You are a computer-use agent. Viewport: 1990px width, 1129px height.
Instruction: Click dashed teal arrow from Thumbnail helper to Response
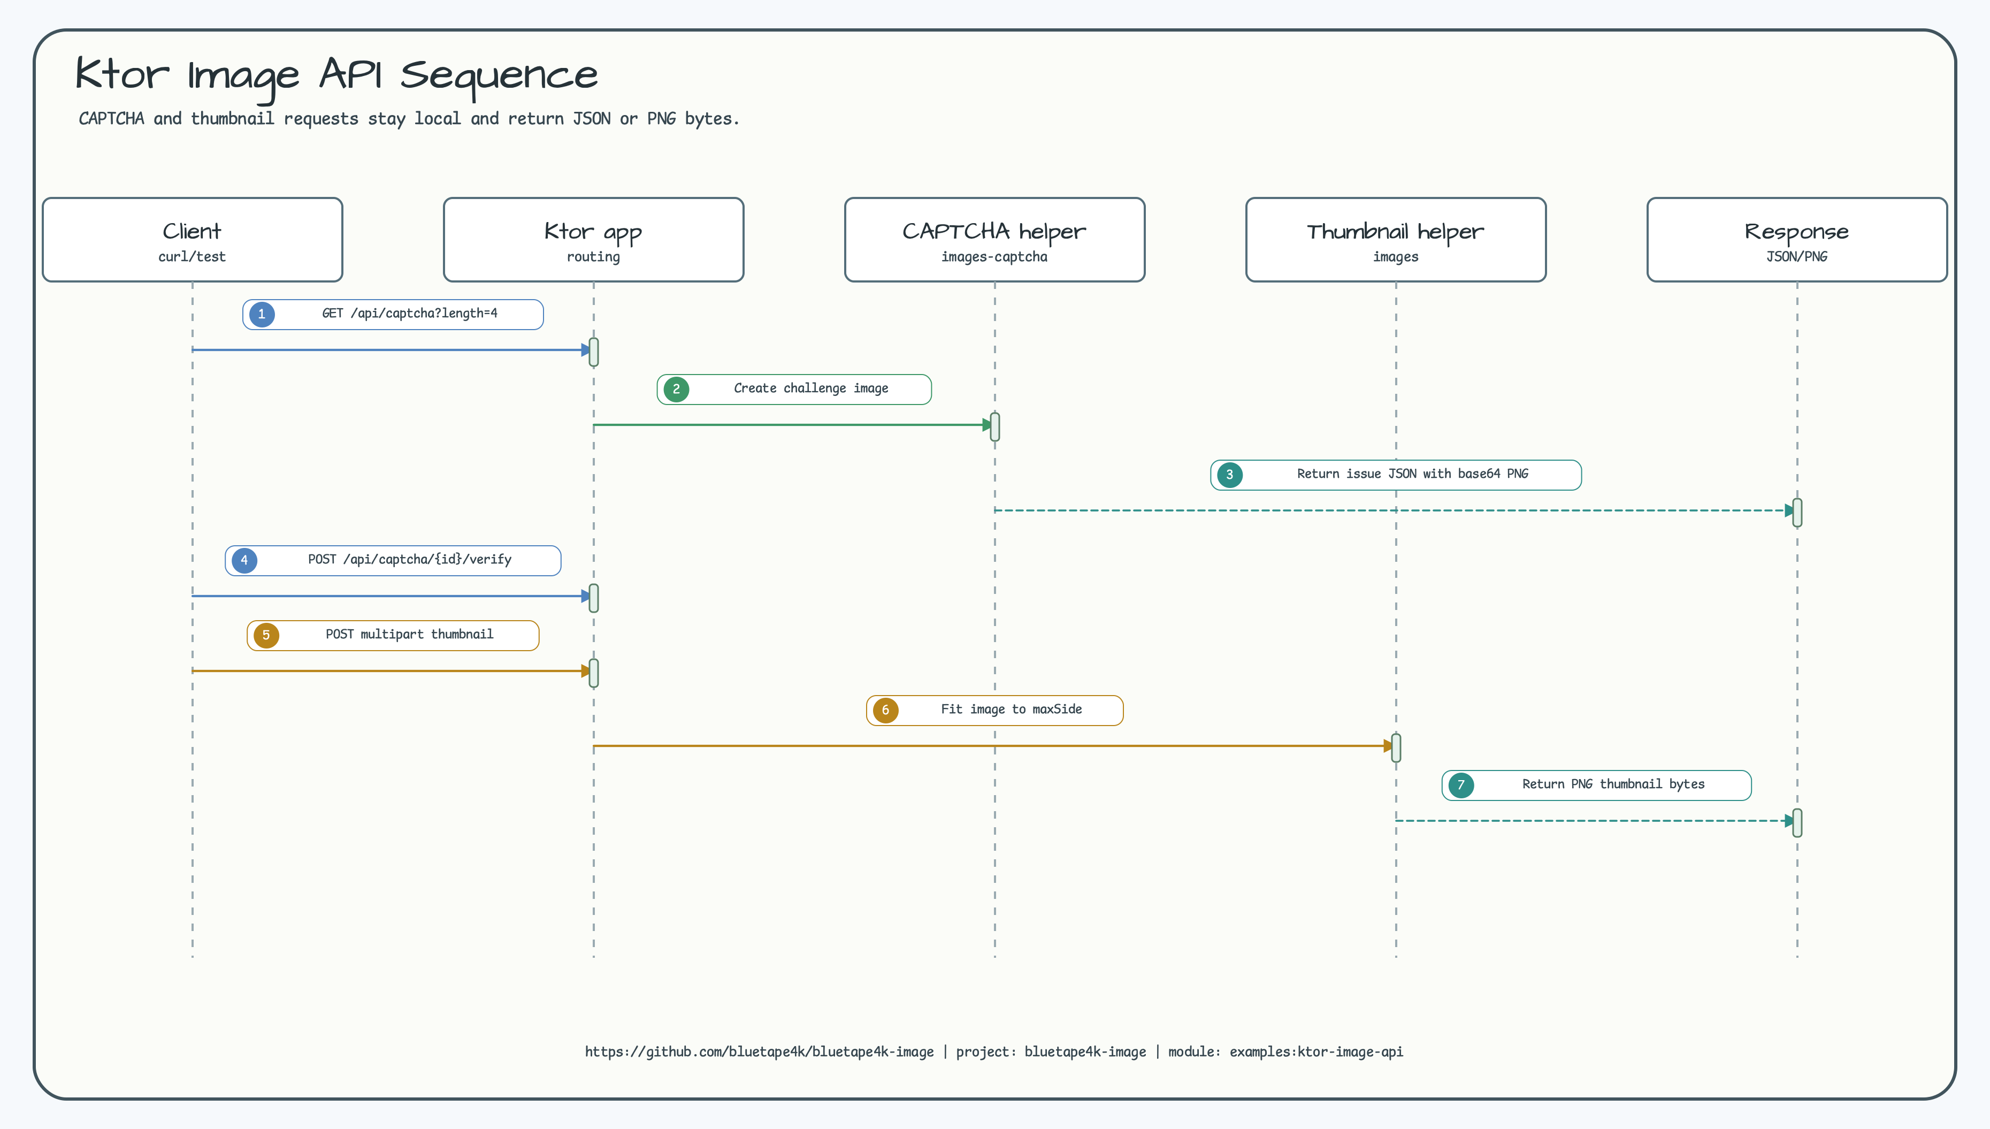1595,820
